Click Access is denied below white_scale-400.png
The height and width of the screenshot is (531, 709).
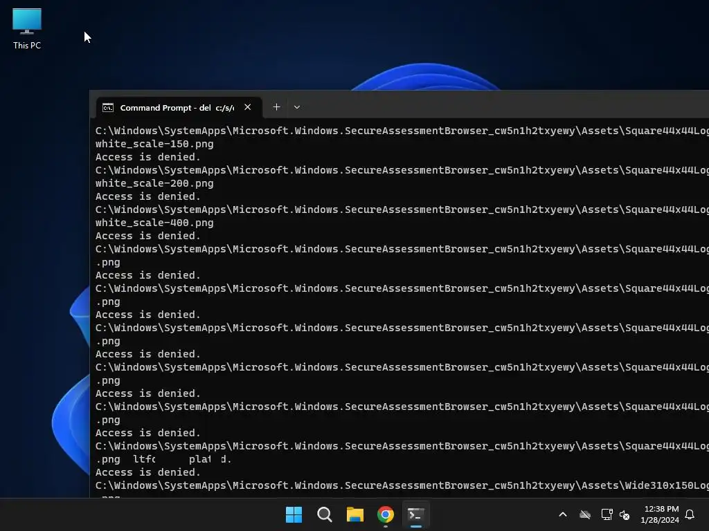click(148, 236)
